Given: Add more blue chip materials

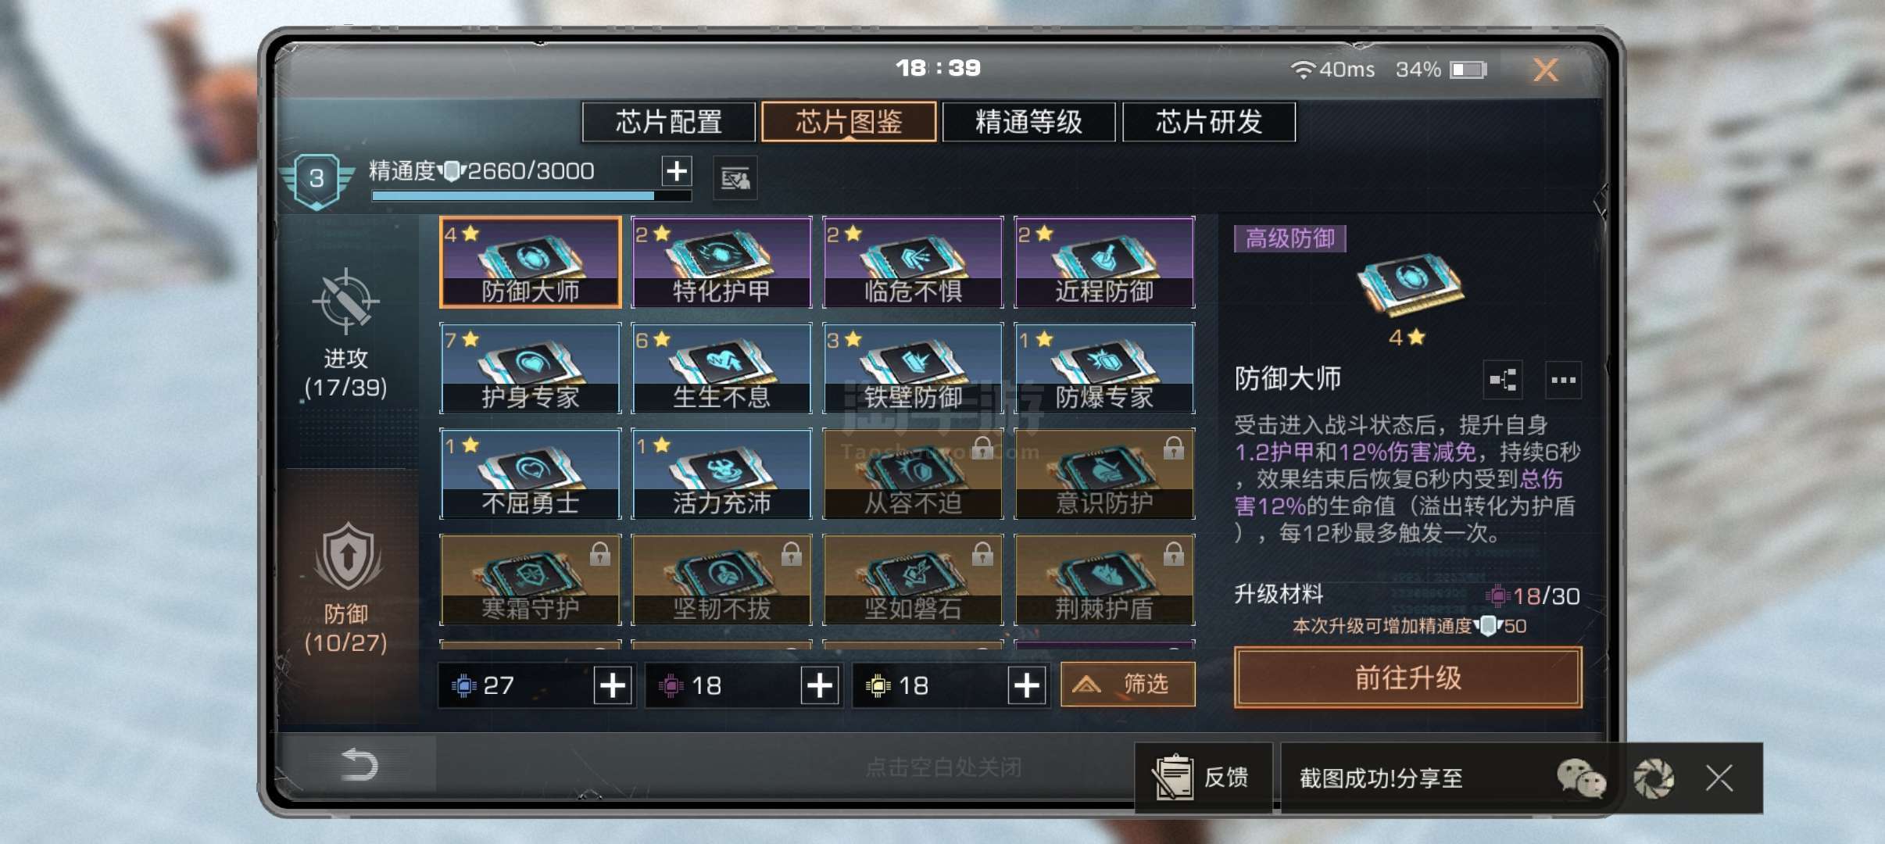Looking at the screenshot, I should pos(613,685).
